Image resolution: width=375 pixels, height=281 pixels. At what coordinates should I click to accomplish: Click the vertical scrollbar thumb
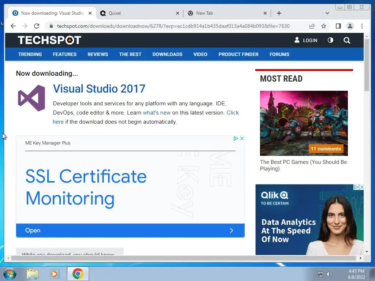click(x=367, y=65)
